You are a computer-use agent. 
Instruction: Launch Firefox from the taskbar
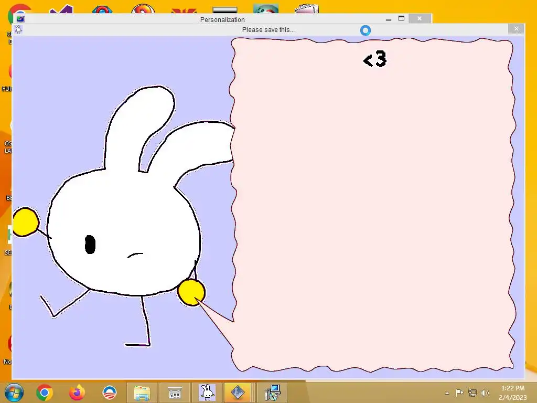coord(77,393)
